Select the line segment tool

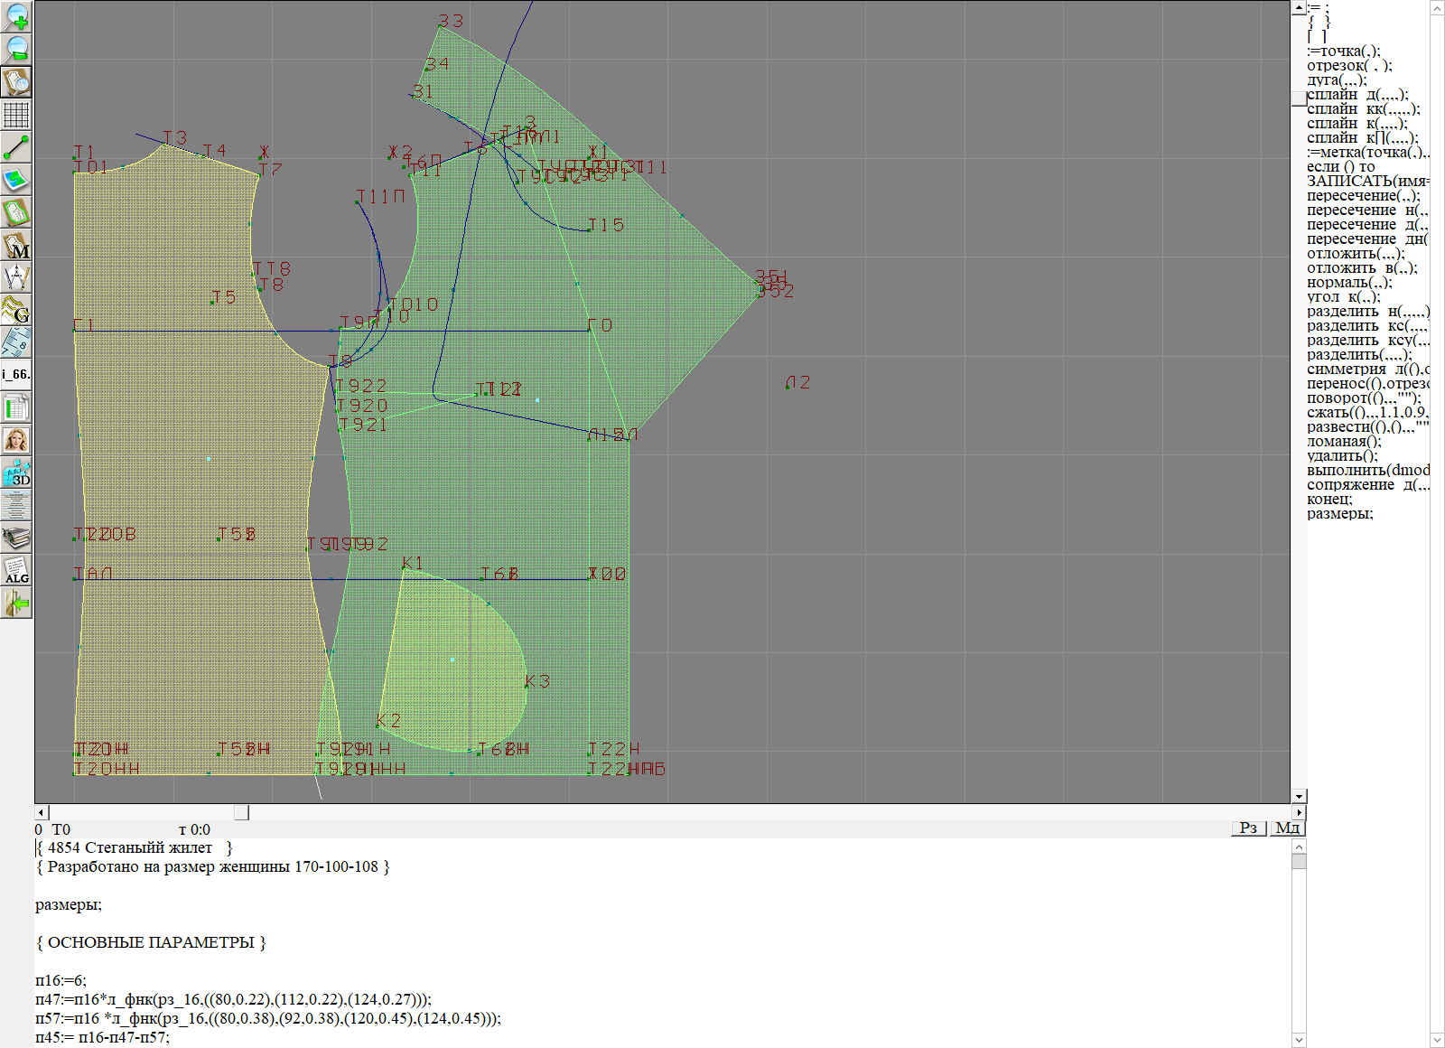point(16,147)
